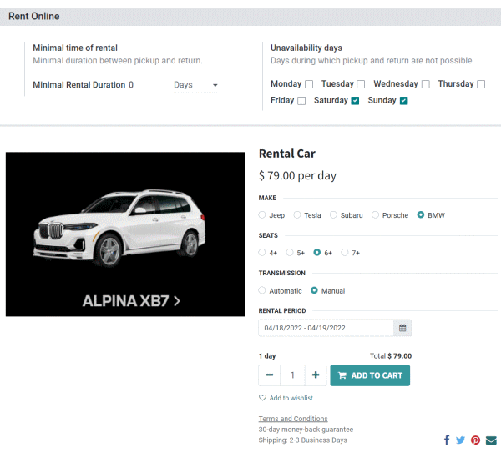Choose the 6+ seats option

pos(317,253)
